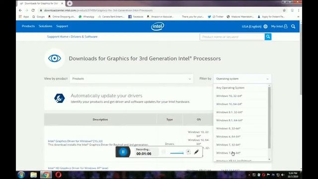The width and height of the screenshot is (318, 179).
Task: Select Windows 8, 32-bit option
Action: point(240,128)
